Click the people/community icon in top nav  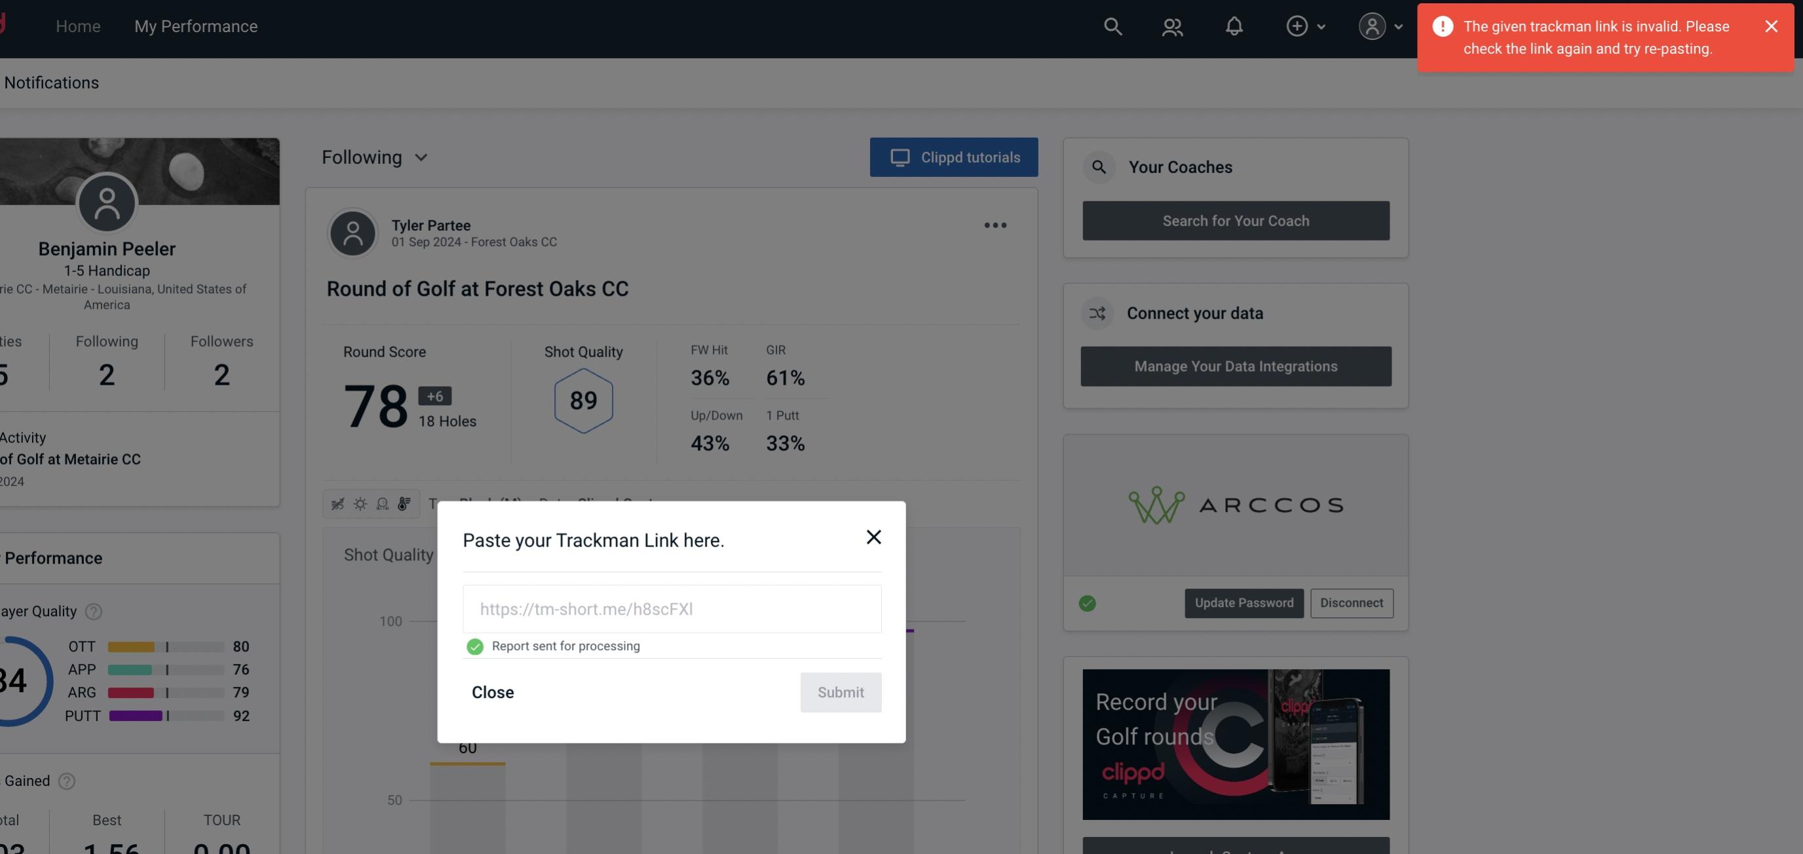tap(1171, 26)
